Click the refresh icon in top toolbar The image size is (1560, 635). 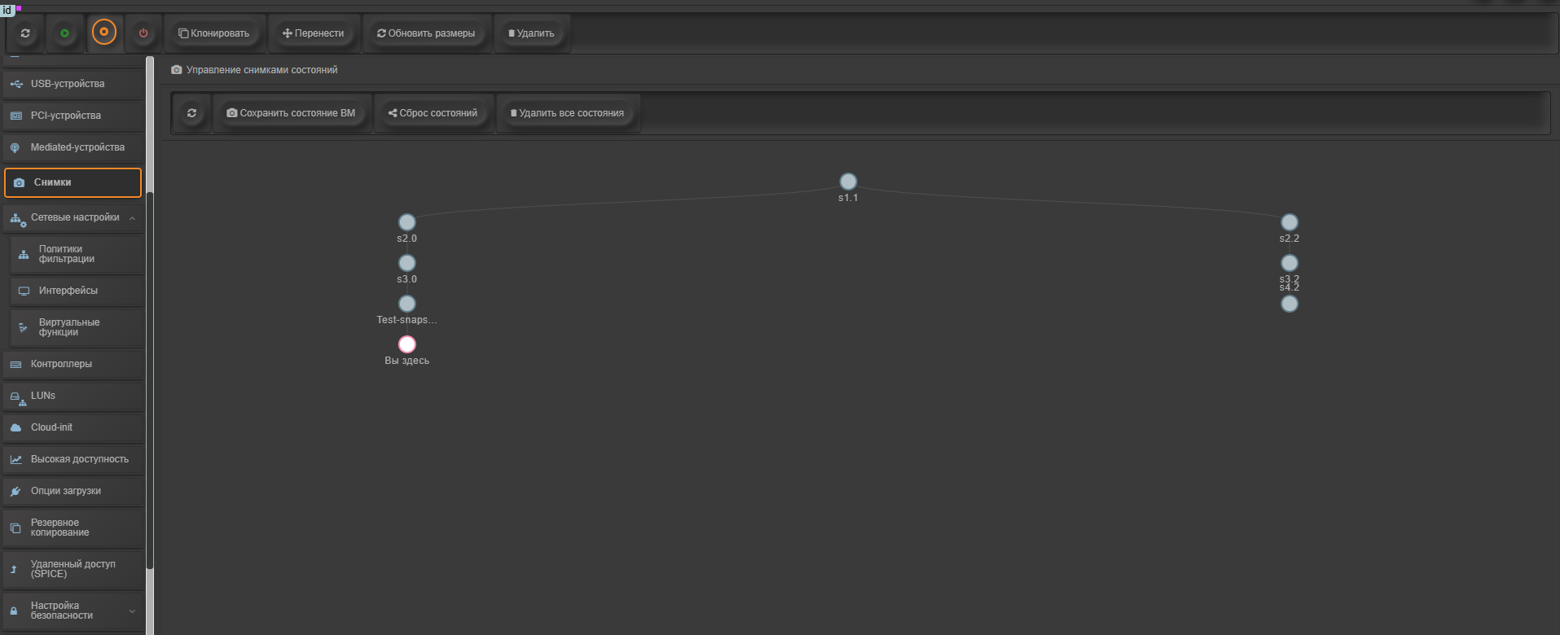pos(25,33)
